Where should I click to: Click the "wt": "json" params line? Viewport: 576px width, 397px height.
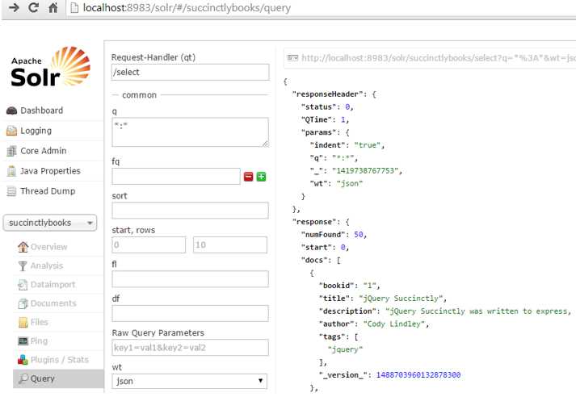[337, 183]
